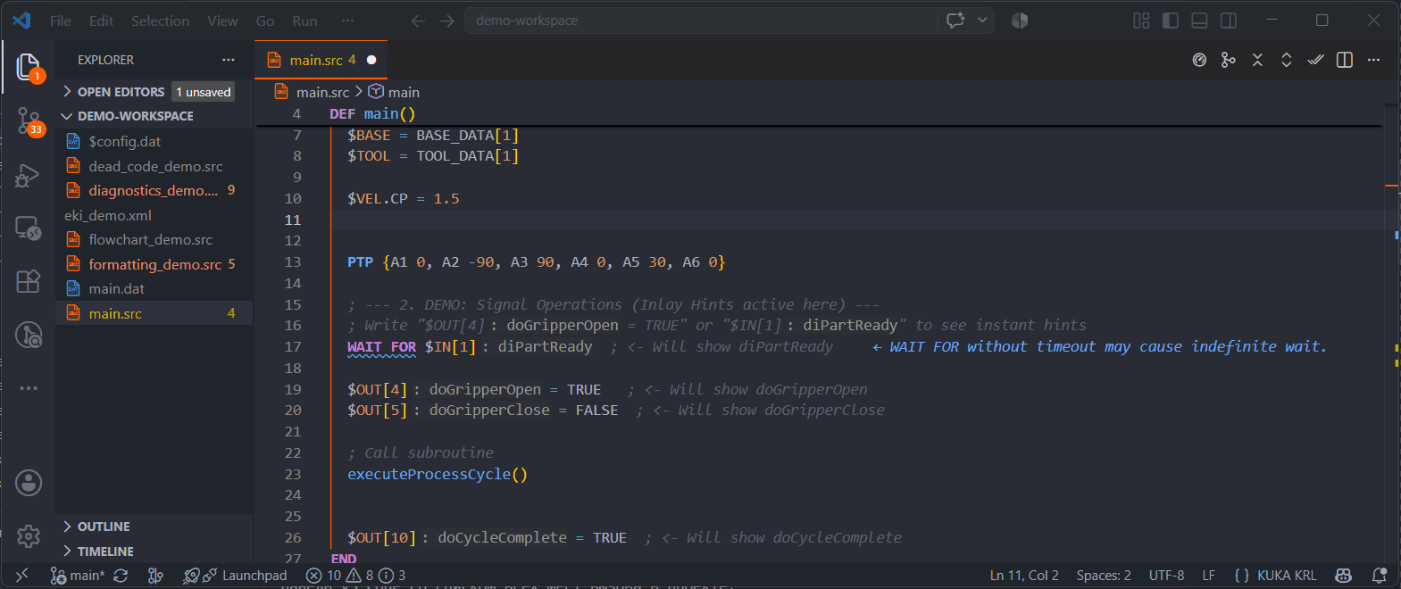This screenshot has width=1401, height=589.
Task: Open Run and Debug view
Action: [29, 175]
